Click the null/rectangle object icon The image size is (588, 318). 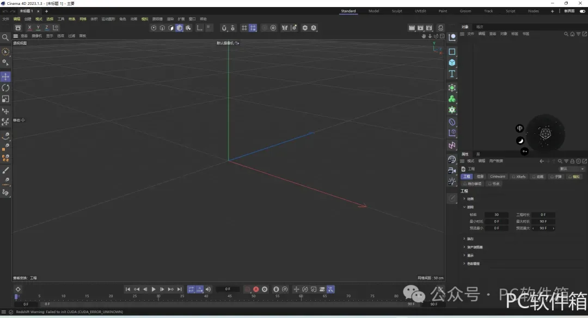pos(452,52)
